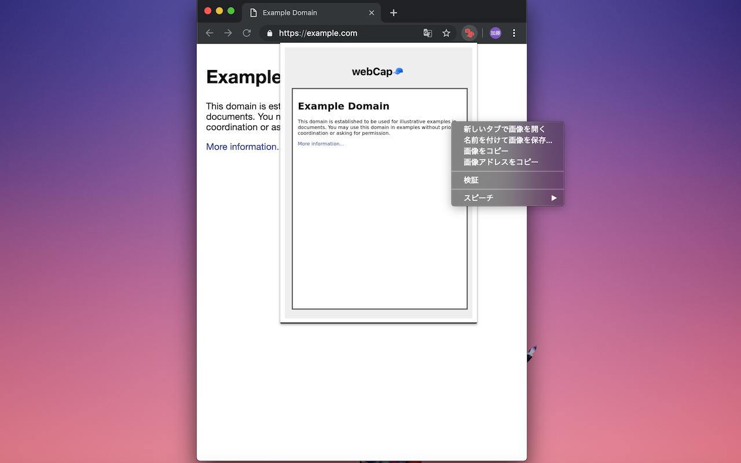Choose 検証 from the context menu
Screen dimensions: 741x463
[x=507, y=180]
